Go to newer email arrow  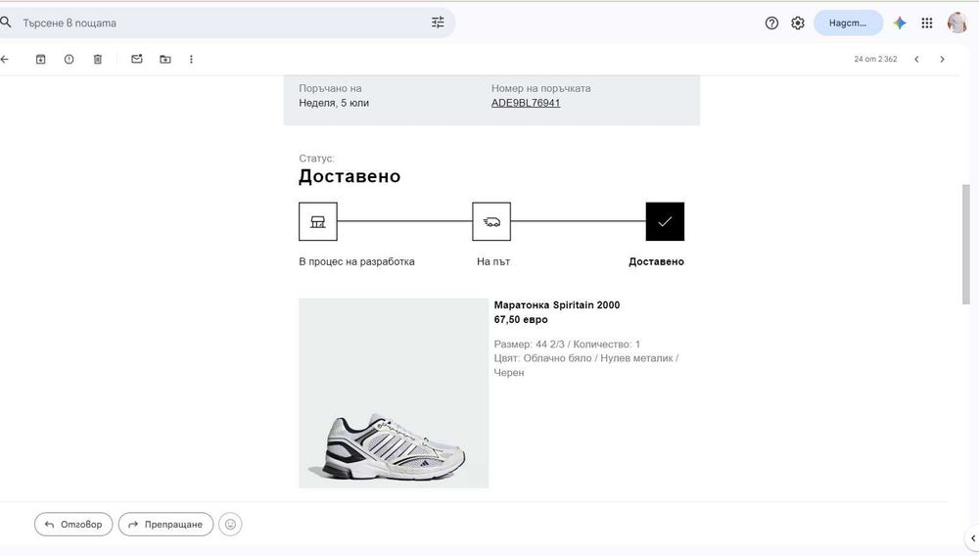pyautogui.click(x=916, y=60)
